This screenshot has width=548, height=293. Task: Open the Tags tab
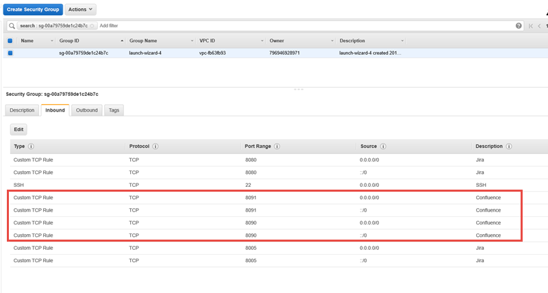pyautogui.click(x=114, y=110)
